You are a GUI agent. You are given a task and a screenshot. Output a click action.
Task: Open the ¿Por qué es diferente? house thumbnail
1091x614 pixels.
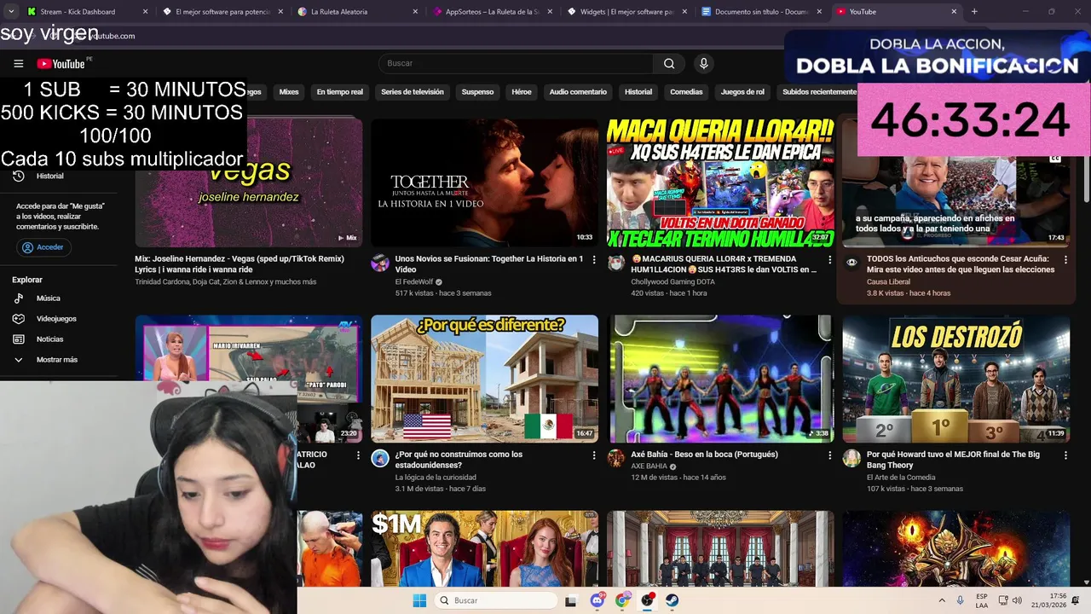[484, 379]
